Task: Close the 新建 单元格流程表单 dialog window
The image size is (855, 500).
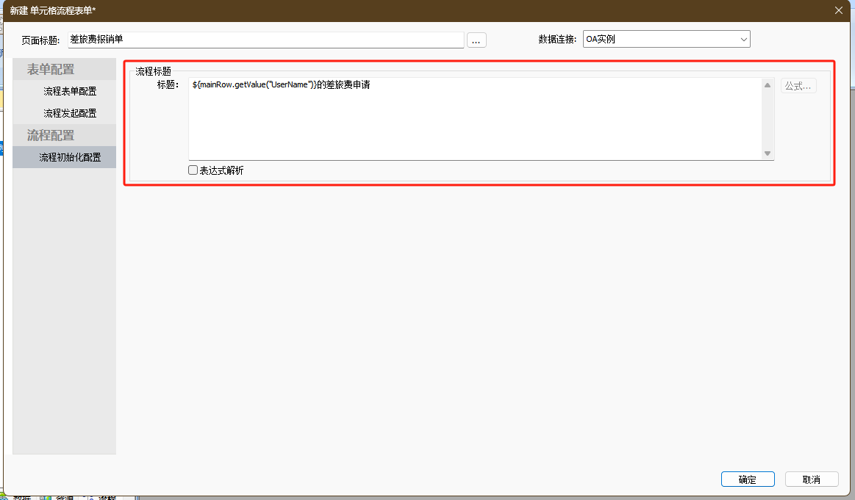Action: (838, 10)
